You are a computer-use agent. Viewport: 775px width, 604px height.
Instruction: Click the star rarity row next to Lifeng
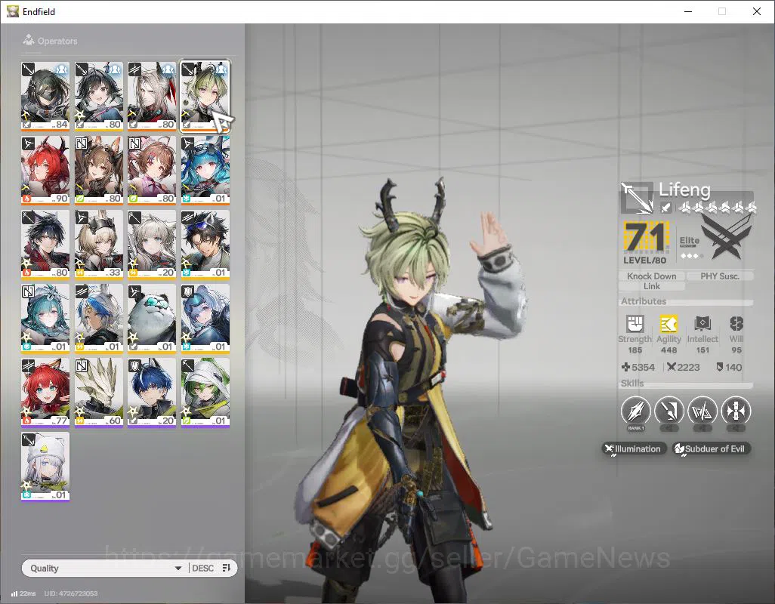(x=718, y=208)
